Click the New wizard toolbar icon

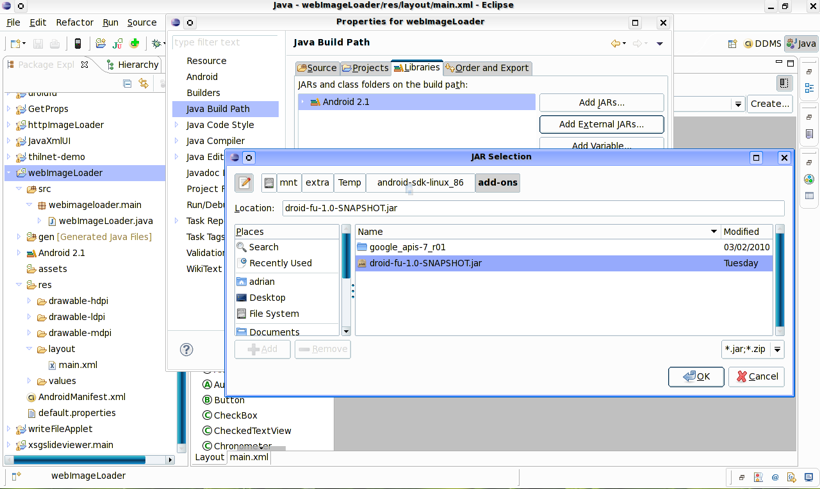tap(15, 44)
